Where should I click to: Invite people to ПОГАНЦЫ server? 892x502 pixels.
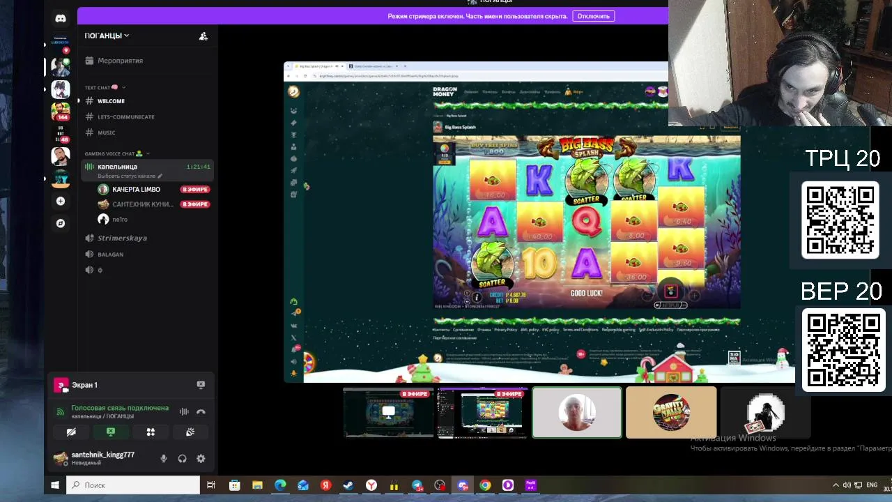click(203, 36)
